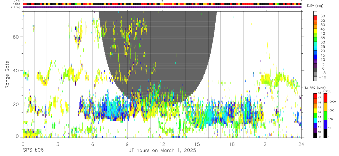The width and height of the screenshot is (339, 156).
Task: Click the '100' NOISE scale label
Action: click(x=330, y=119)
